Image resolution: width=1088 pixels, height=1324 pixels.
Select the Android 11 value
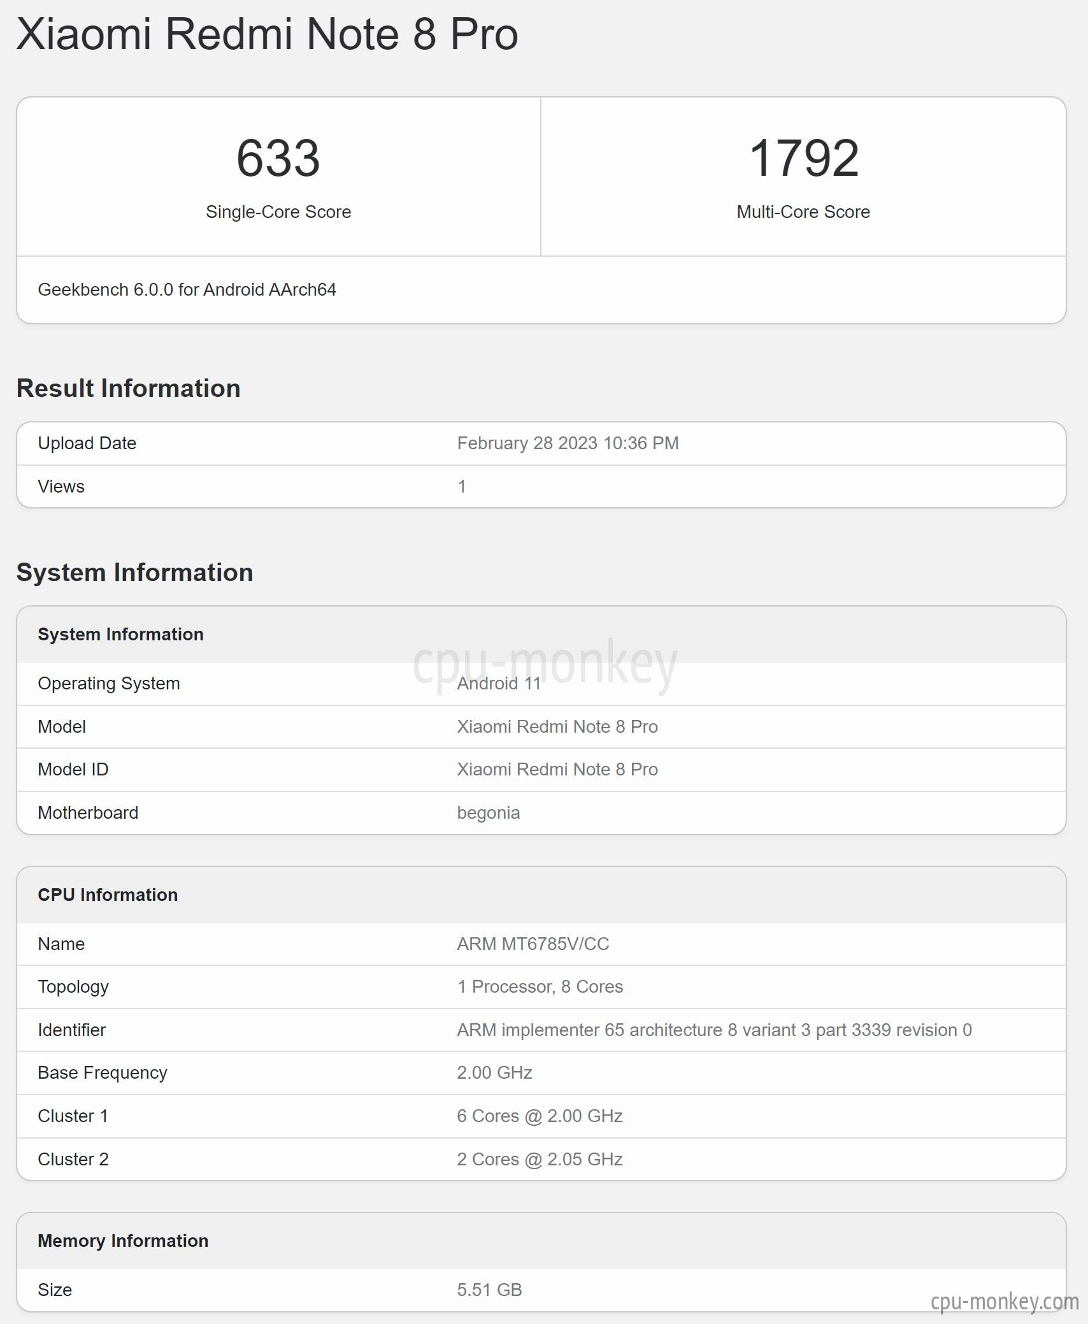(499, 683)
